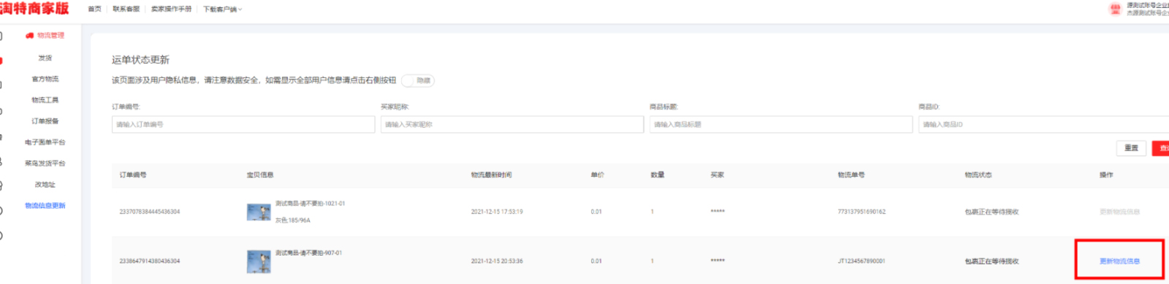Click tracking number JT1234567890001
Image resolution: width=1169 pixels, height=284 pixels.
861,261
